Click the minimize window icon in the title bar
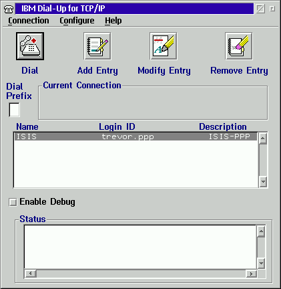The width and height of the screenshot is (281, 289). (x=260, y=9)
